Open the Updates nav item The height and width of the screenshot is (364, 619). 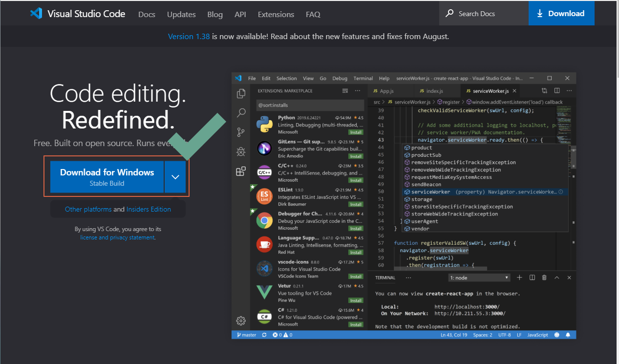coord(181,14)
